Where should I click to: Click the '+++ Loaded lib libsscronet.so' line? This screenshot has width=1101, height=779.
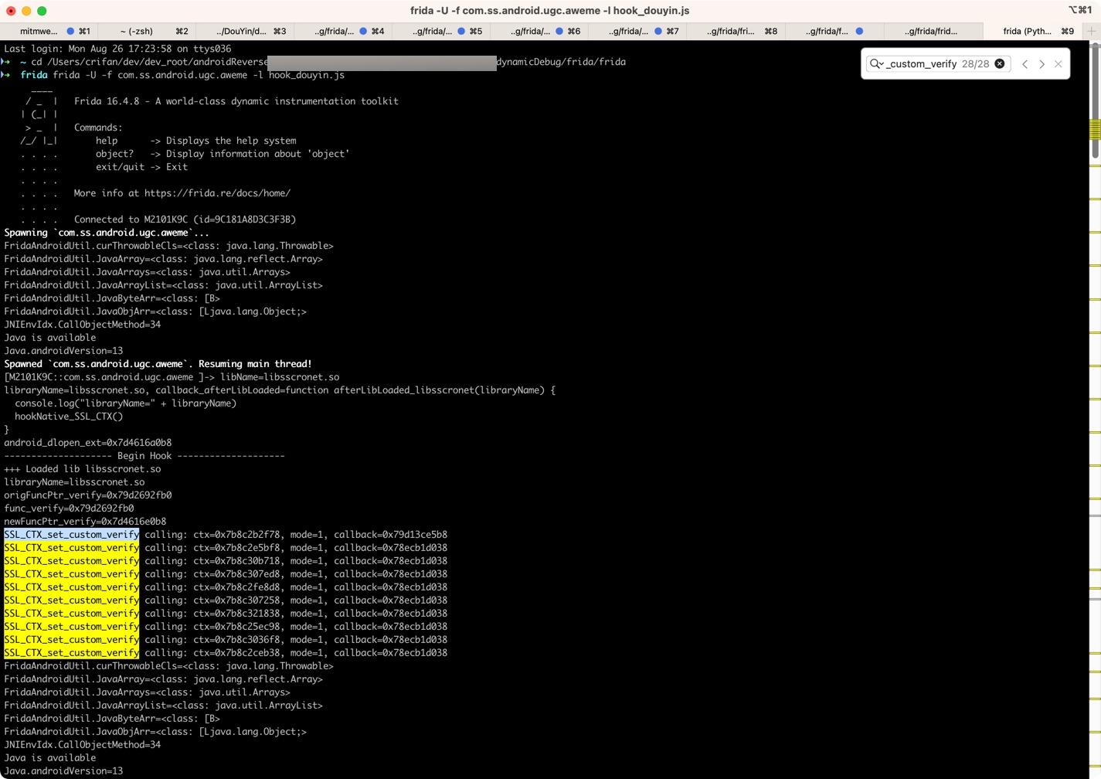coord(83,469)
